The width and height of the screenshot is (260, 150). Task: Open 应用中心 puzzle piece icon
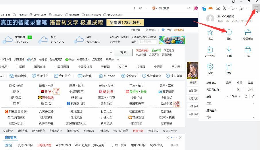[210, 52]
